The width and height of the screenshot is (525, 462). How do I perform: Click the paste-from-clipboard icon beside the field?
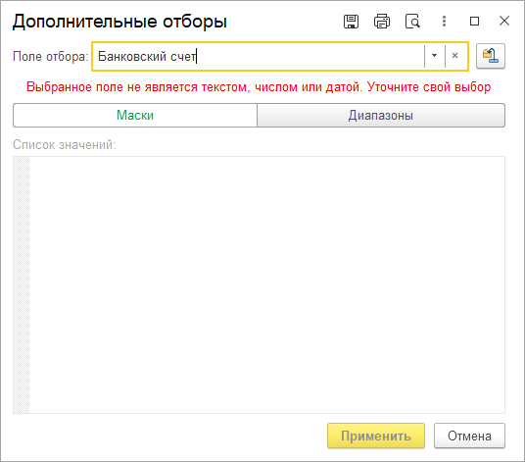tap(491, 56)
